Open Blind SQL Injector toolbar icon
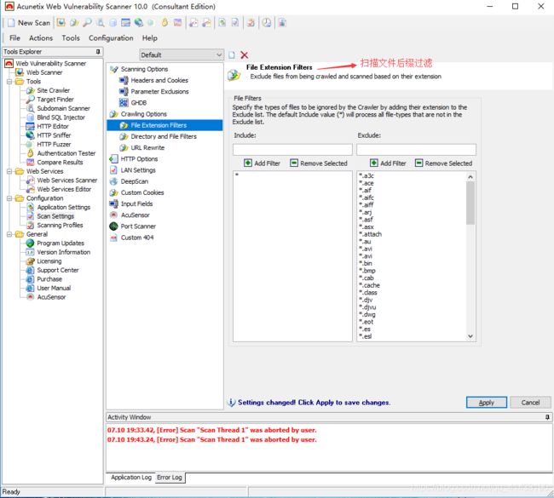The width and height of the screenshot is (554, 498). tap(113, 23)
